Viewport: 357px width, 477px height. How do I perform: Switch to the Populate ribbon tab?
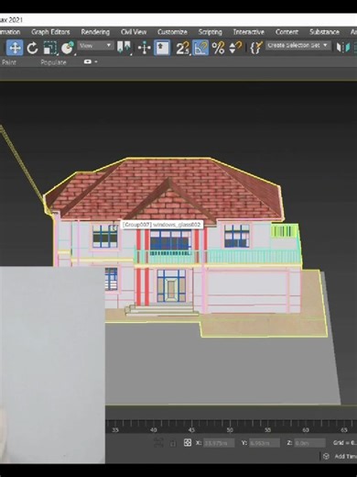point(53,62)
